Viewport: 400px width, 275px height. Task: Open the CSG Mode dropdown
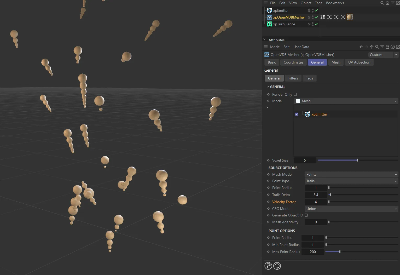pos(351,209)
